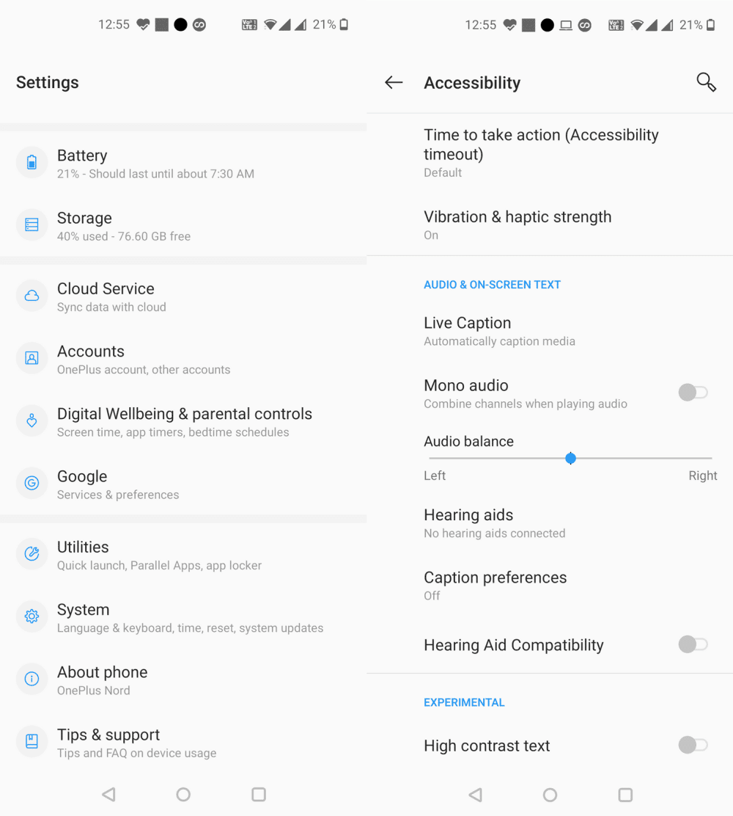The height and width of the screenshot is (816, 733).
Task: Search within Accessibility settings
Action: [x=706, y=82]
